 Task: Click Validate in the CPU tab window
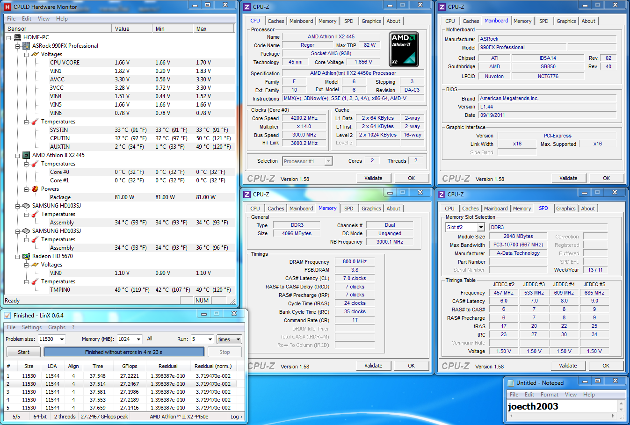[x=373, y=178]
